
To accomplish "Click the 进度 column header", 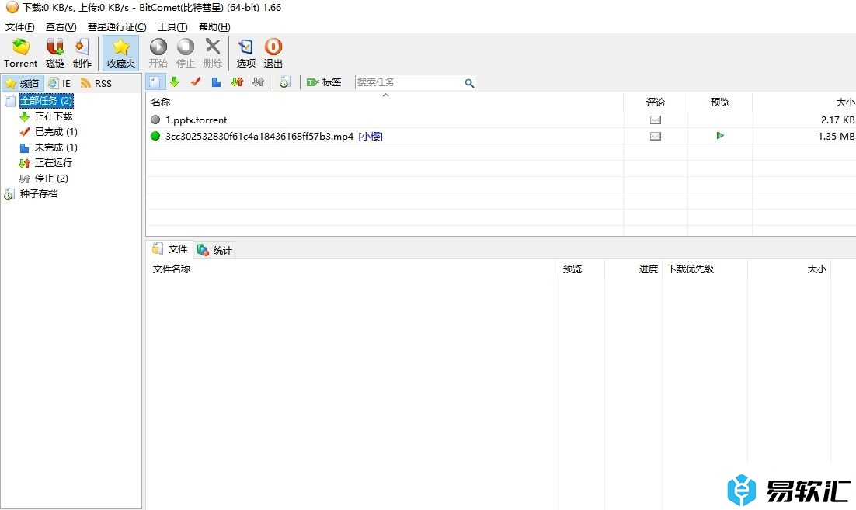I will pyautogui.click(x=633, y=269).
